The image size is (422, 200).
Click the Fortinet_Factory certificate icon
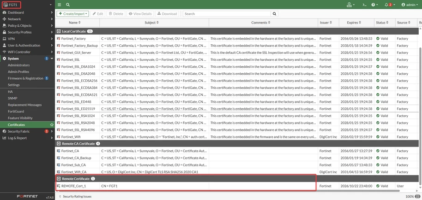point(58,39)
